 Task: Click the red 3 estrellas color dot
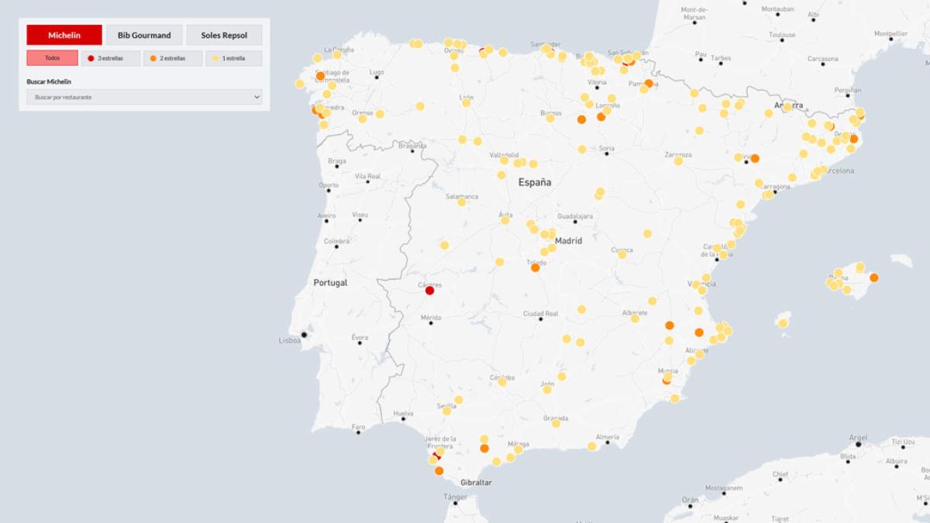(91, 57)
